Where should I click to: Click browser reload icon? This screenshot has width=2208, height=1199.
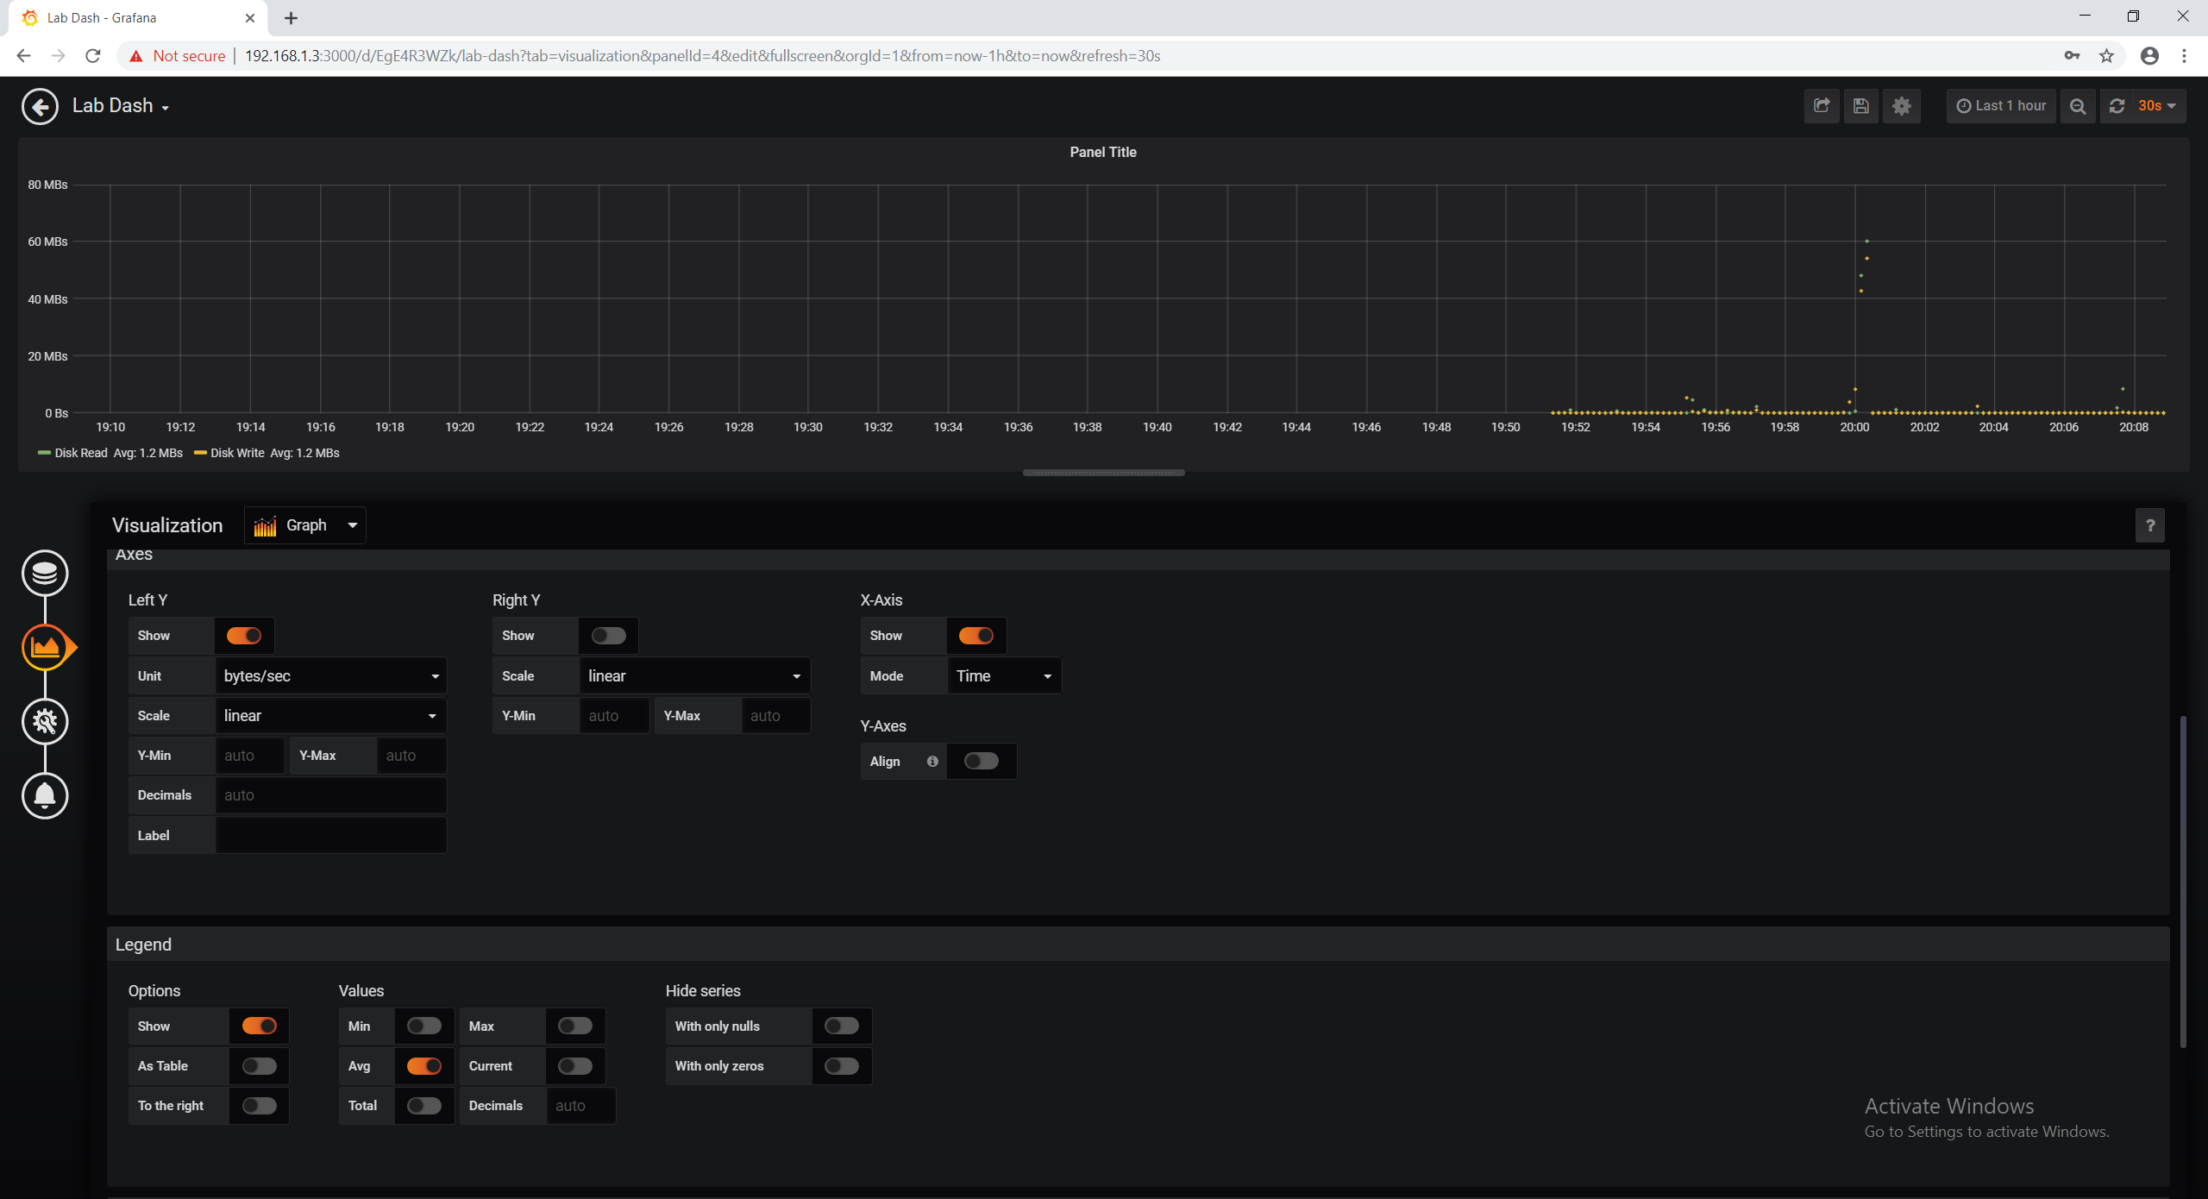click(x=93, y=56)
